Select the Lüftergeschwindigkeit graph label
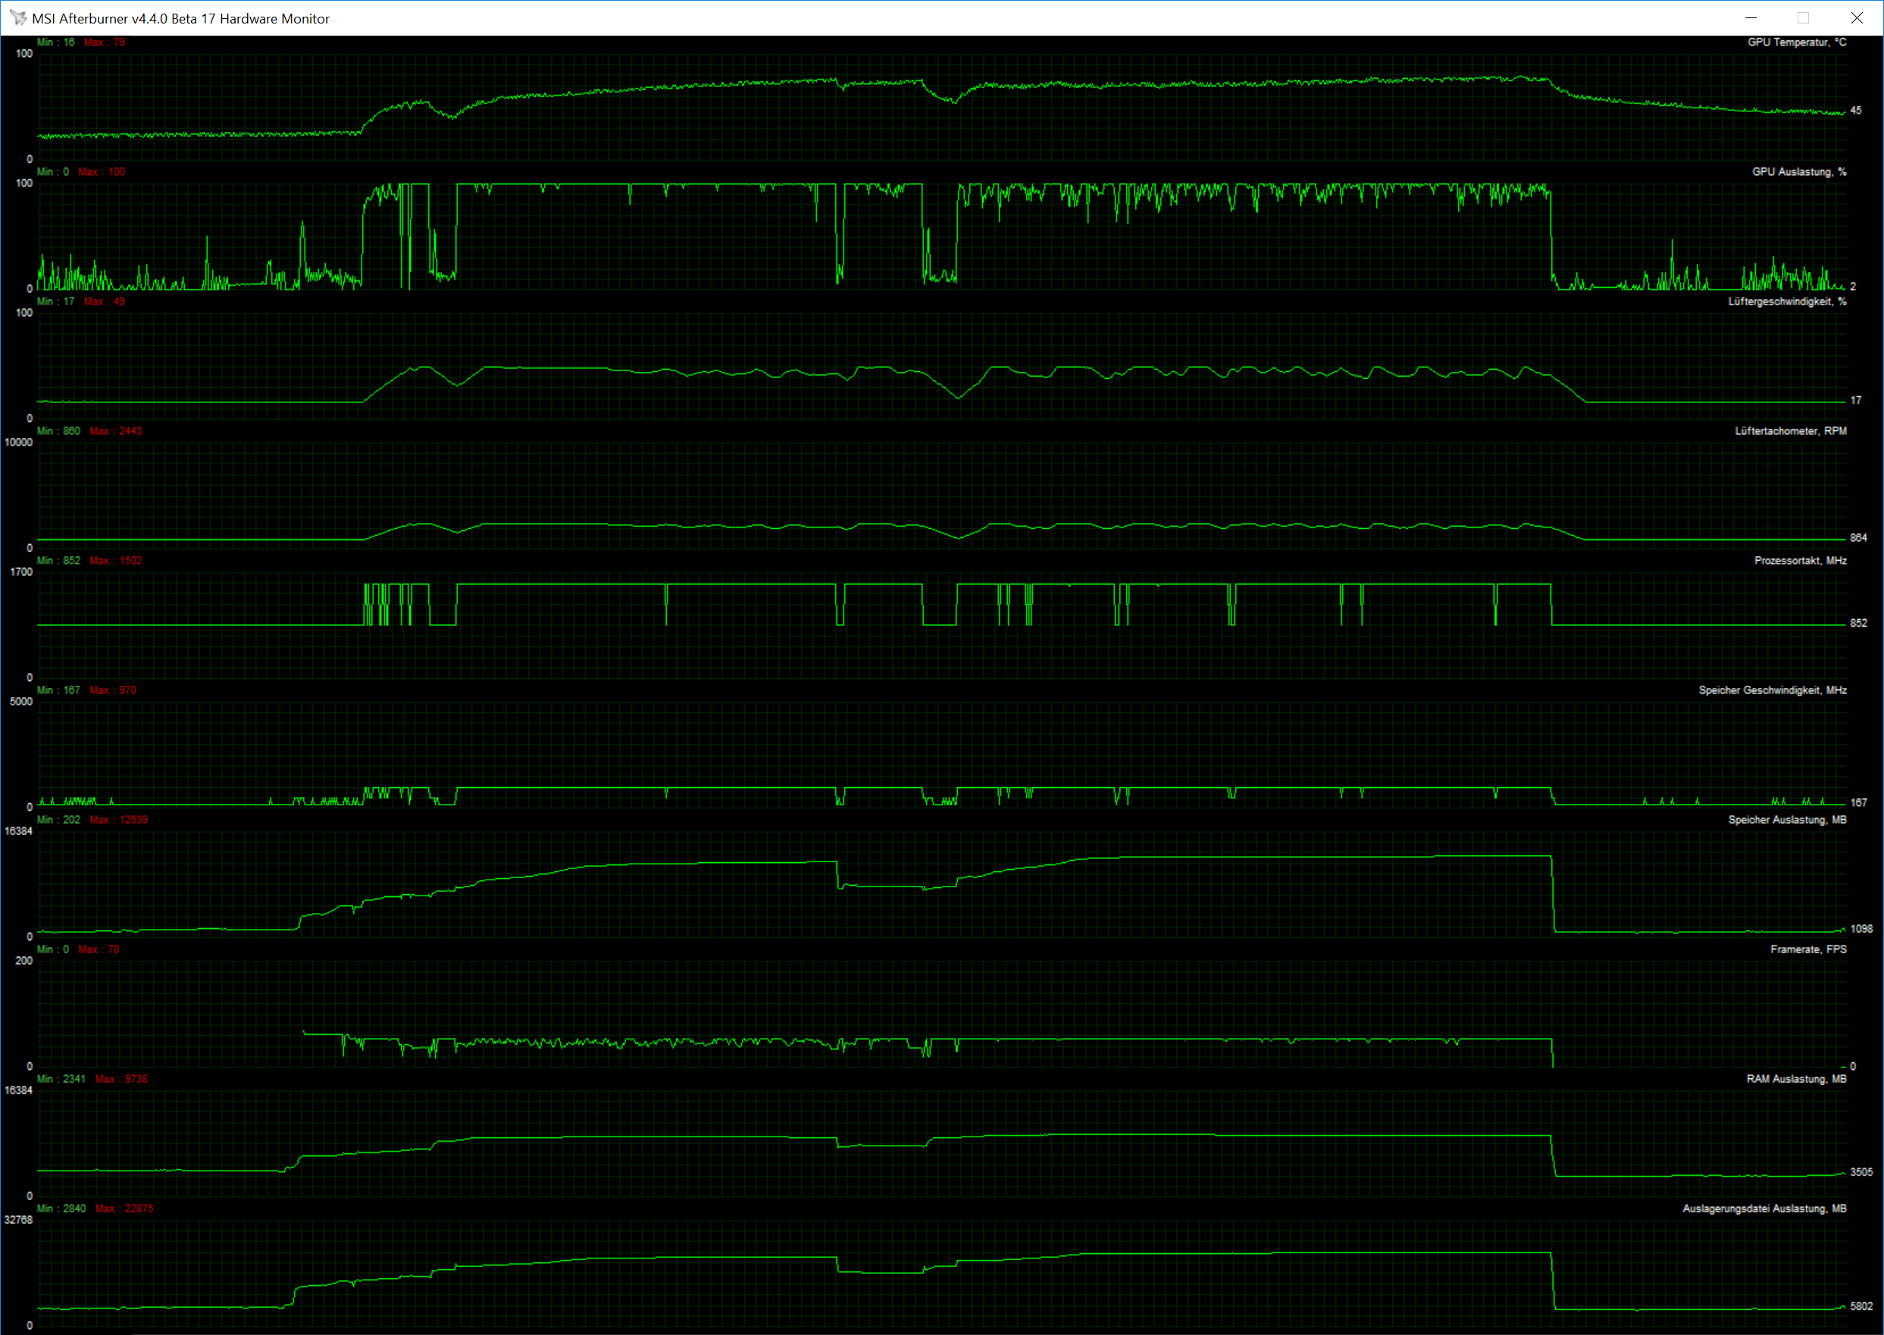This screenshot has width=1884, height=1335. click(x=1786, y=302)
